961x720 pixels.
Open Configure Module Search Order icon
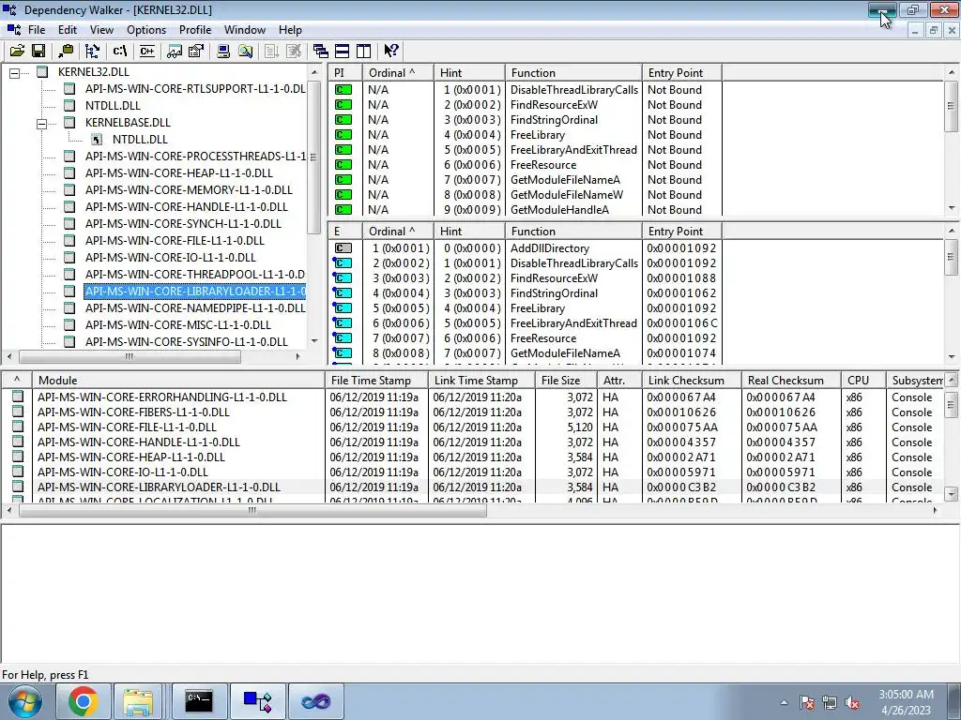click(245, 51)
